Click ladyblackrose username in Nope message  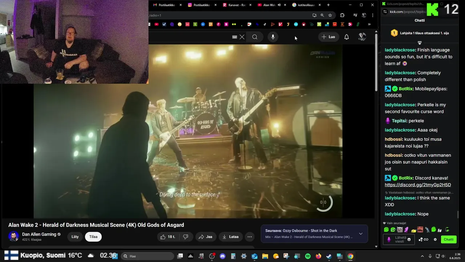click(400, 214)
